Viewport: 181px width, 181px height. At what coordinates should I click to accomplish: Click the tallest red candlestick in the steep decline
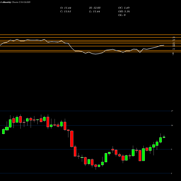coord(72,139)
